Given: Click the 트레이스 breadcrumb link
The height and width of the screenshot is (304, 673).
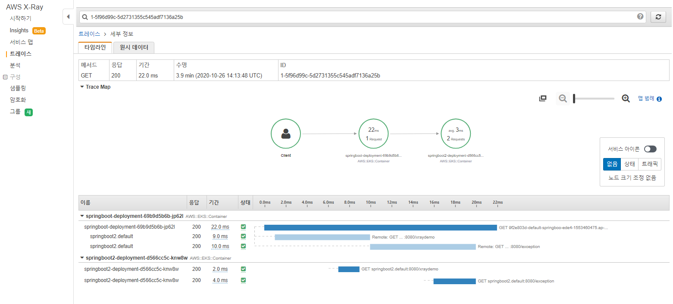Looking at the screenshot, I should 89,34.
